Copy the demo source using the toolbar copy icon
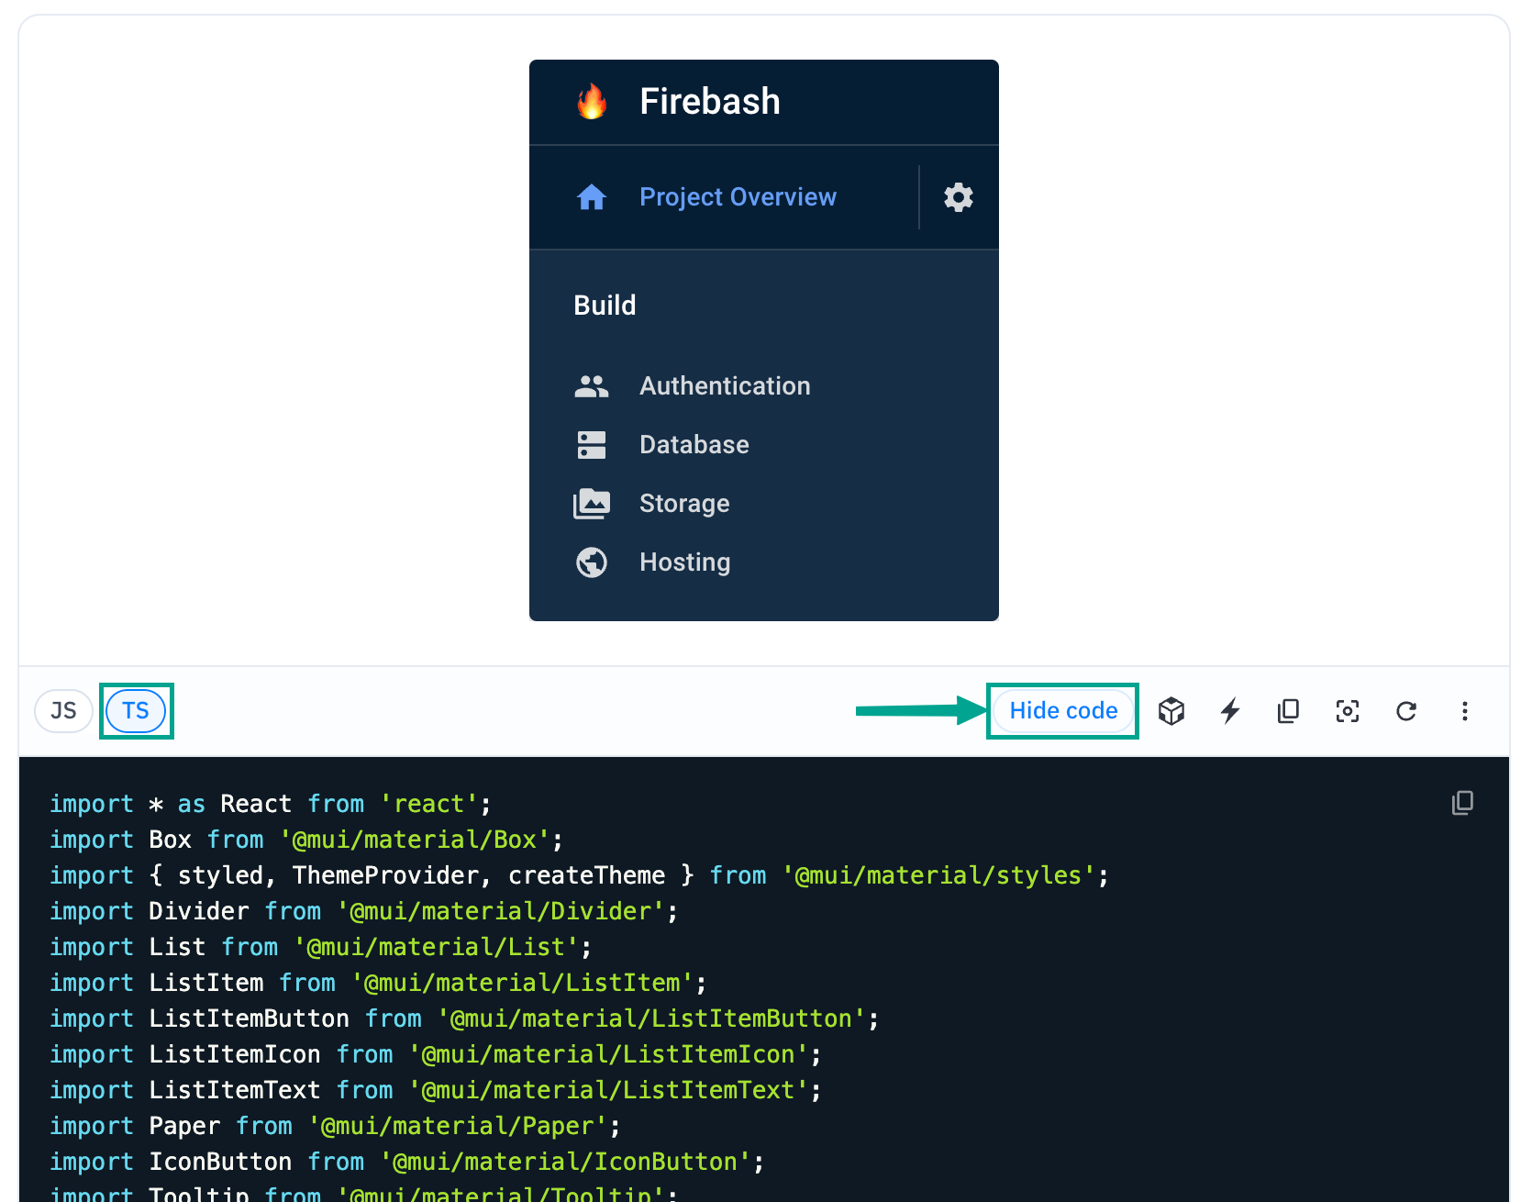 coord(1288,710)
